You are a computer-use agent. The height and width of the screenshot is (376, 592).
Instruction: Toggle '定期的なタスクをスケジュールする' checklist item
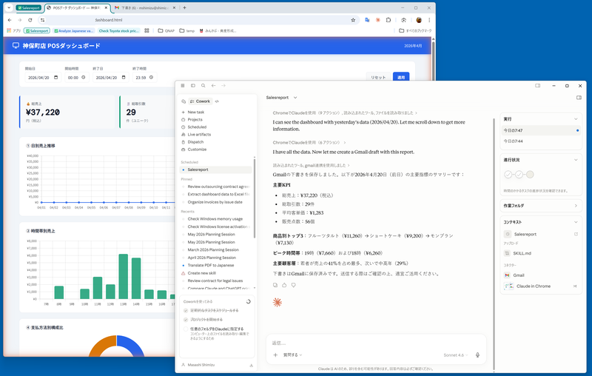pos(186,310)
